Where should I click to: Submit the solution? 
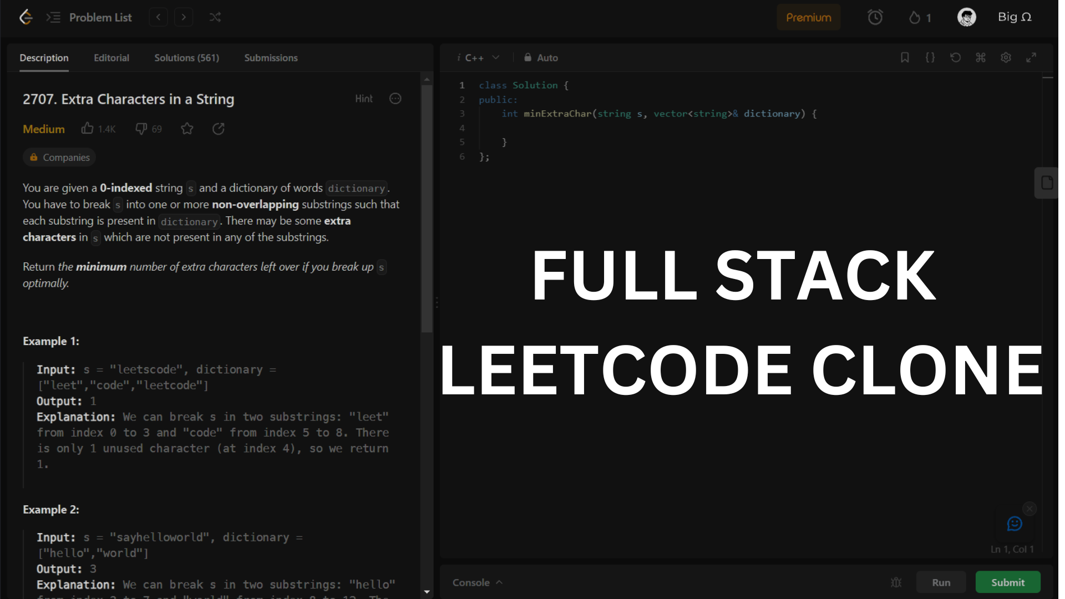(1008, 582)
